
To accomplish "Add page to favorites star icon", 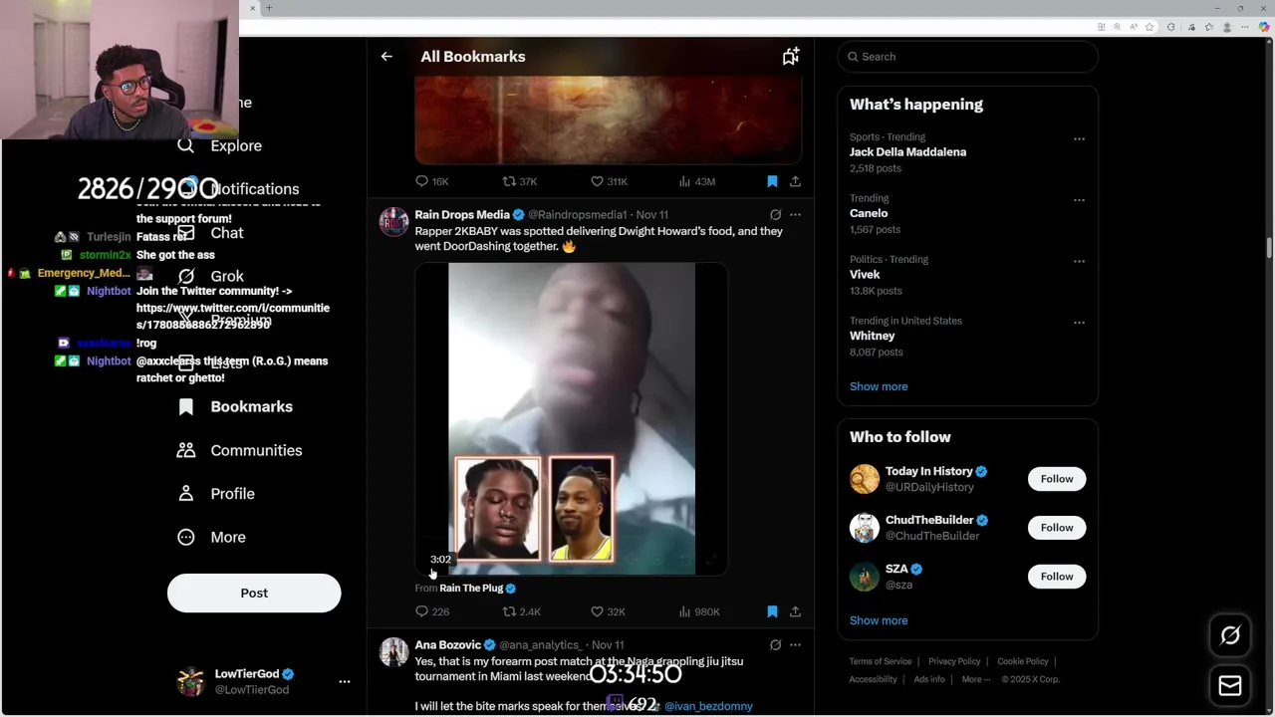I will click(x=1149, y=27).
